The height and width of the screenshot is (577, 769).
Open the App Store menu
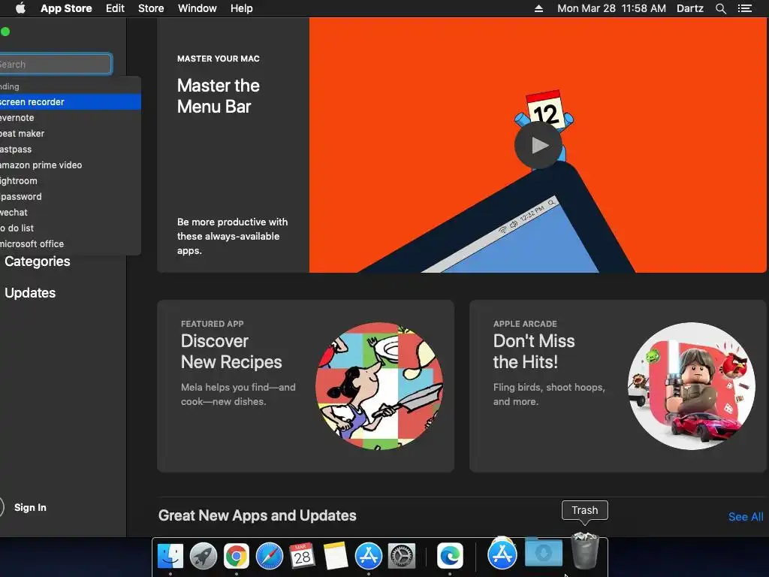[x=66, y=8]
